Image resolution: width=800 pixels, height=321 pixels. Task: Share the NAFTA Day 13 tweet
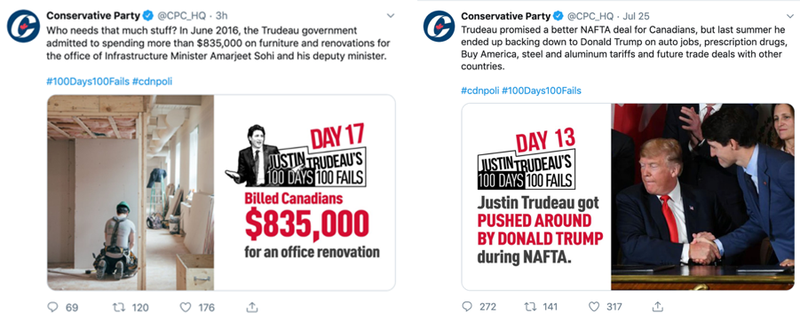click(658, 307)
